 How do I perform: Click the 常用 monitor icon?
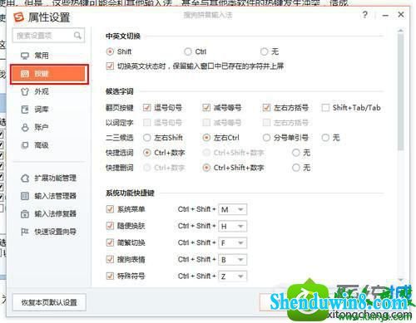[x=25, y=56]
